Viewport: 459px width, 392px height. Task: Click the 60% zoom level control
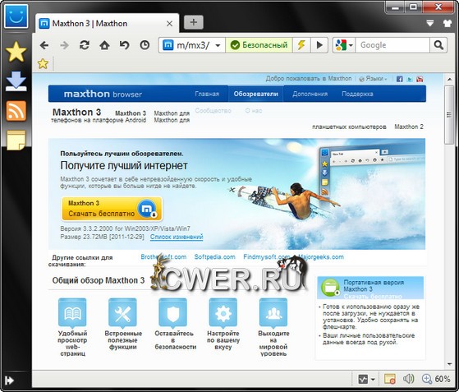coord(436,379)
